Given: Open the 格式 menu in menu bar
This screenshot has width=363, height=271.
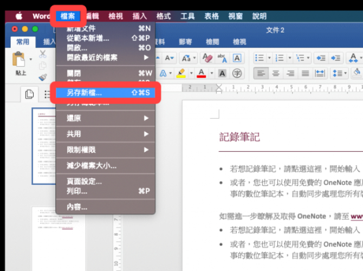Looking at the screenshot, I should coord(164,16).
